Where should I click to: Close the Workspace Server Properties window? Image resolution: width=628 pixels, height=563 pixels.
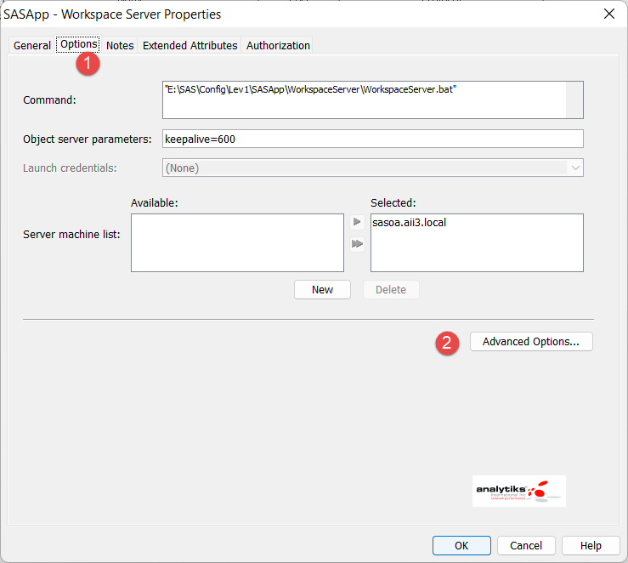(x=609, y=14)
